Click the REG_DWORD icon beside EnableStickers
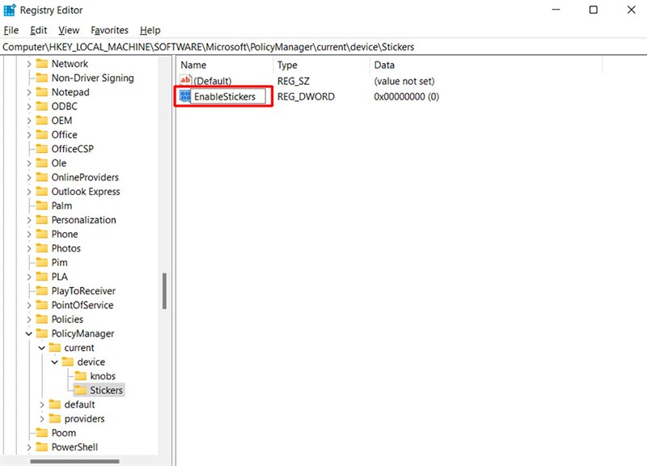 (184, 95)
